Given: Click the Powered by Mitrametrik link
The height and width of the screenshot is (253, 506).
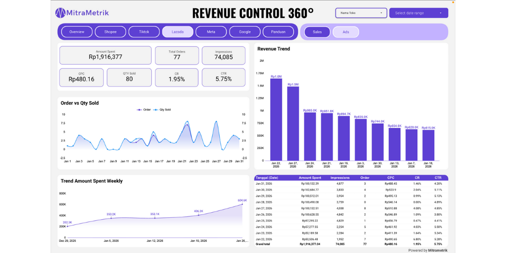Looking at the screenshot, I should 427,250.
